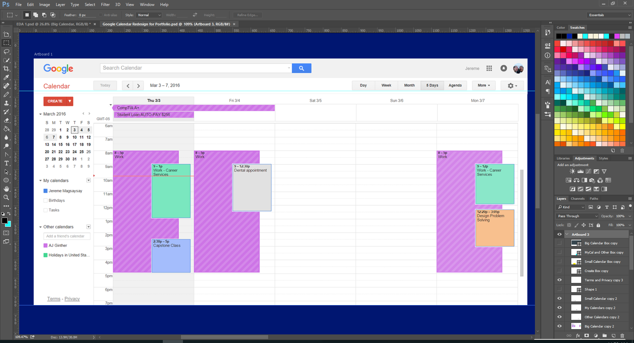Filter layers by type layers icon
634x343 pixels.
[607, 207]
